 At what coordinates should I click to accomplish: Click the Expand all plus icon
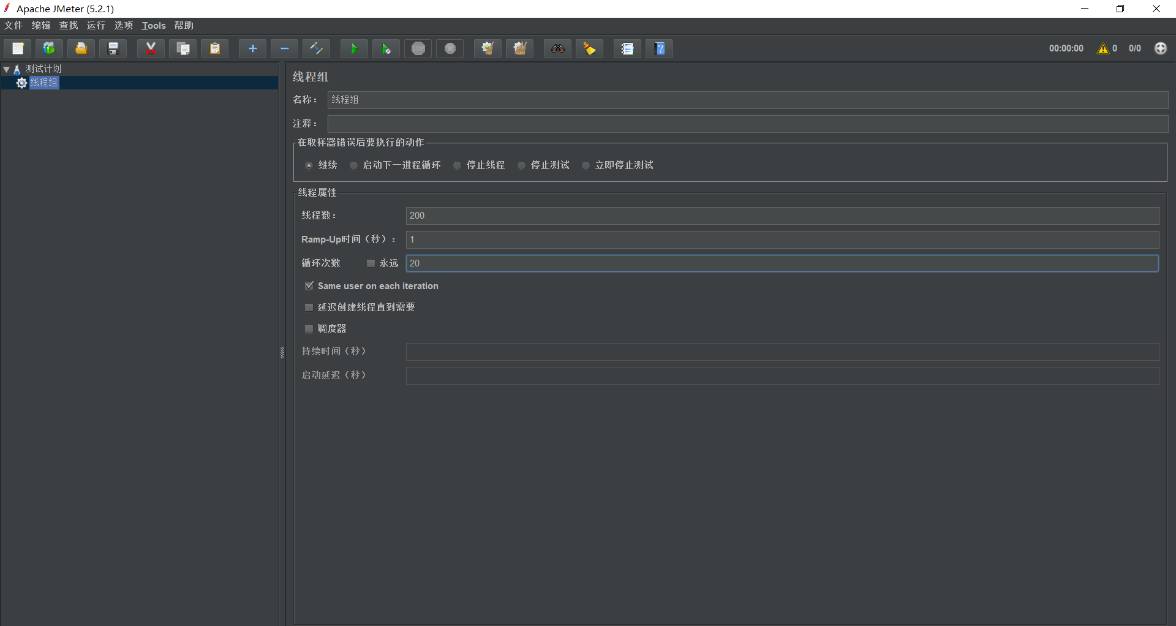252,48
